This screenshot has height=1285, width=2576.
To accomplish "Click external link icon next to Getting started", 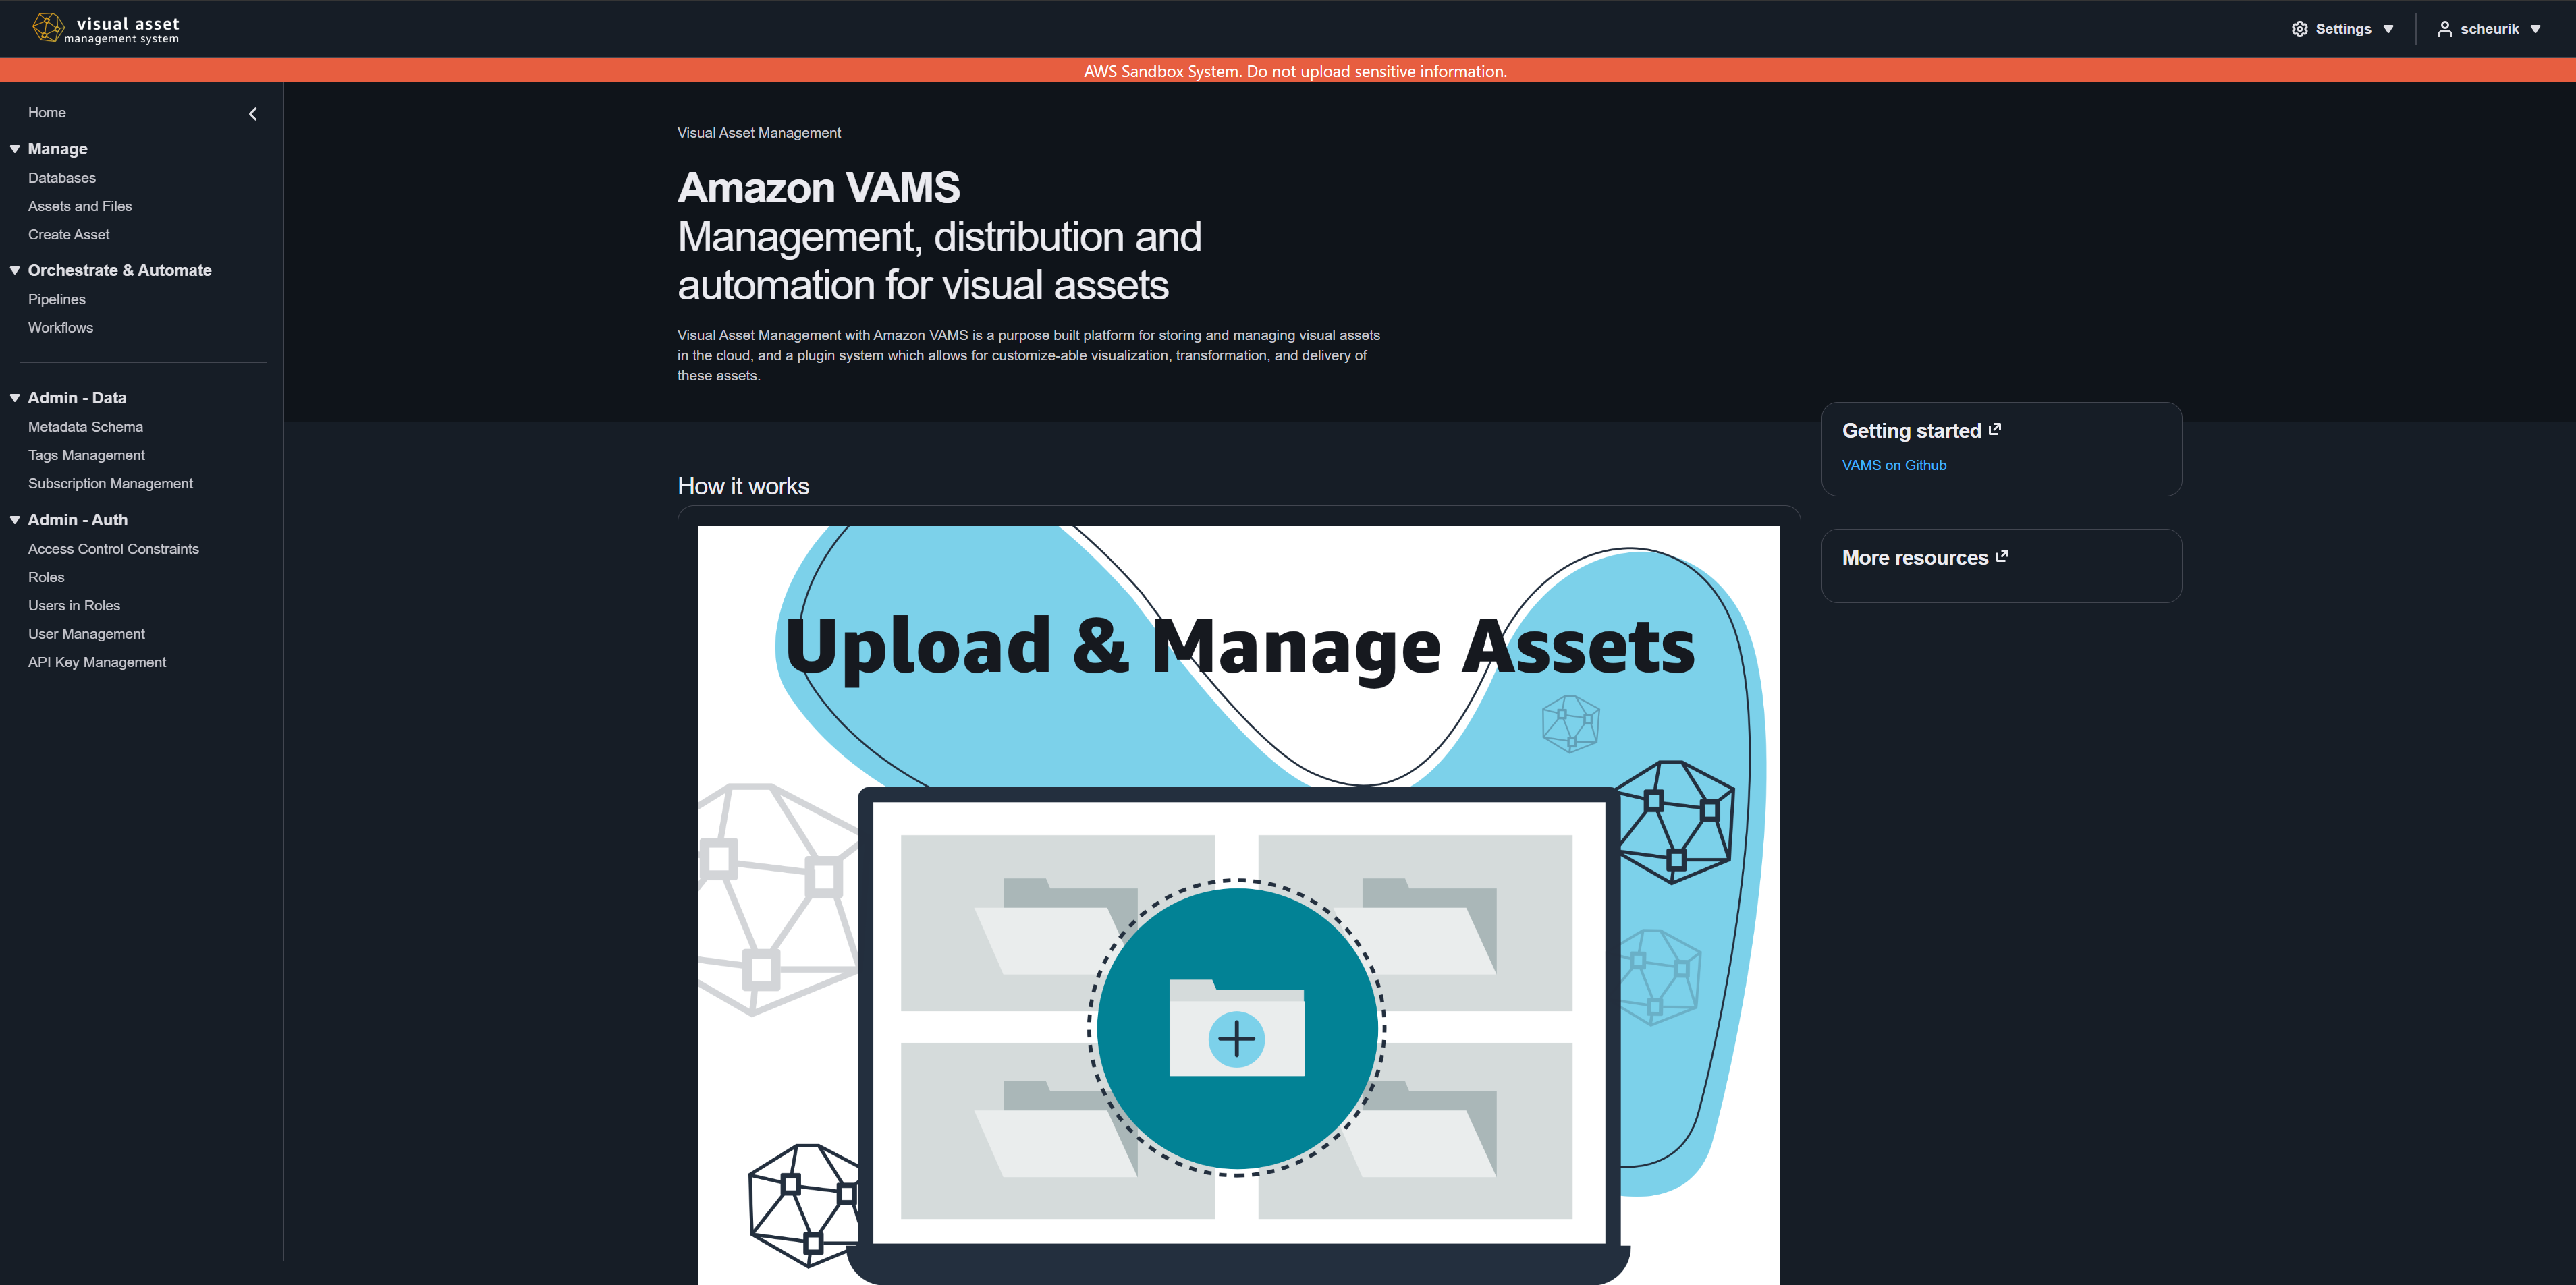I will click(1995, 430).
